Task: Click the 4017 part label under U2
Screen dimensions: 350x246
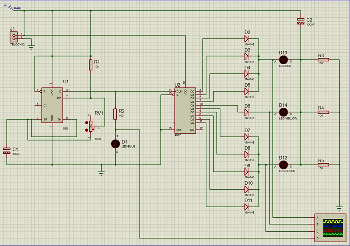Action: tap(178, 135)
